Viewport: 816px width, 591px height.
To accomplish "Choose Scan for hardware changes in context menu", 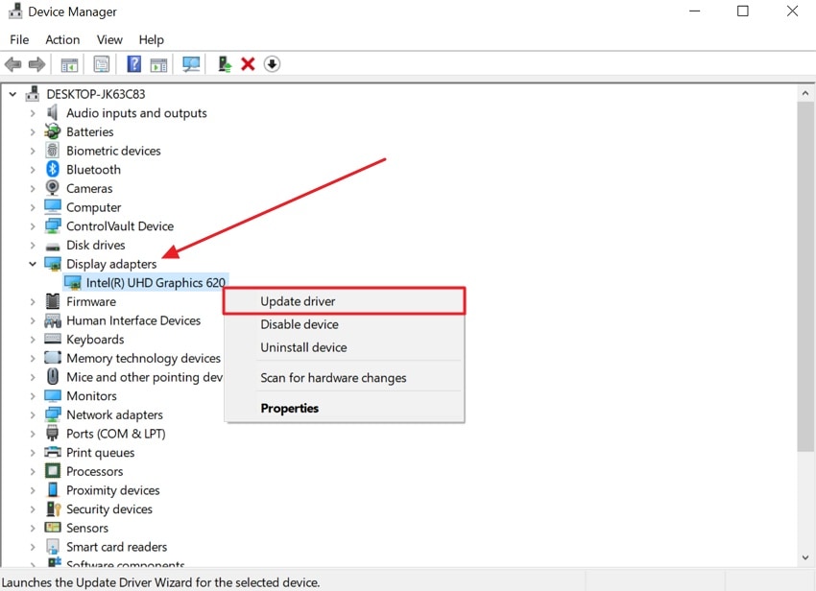I will 344,378.
